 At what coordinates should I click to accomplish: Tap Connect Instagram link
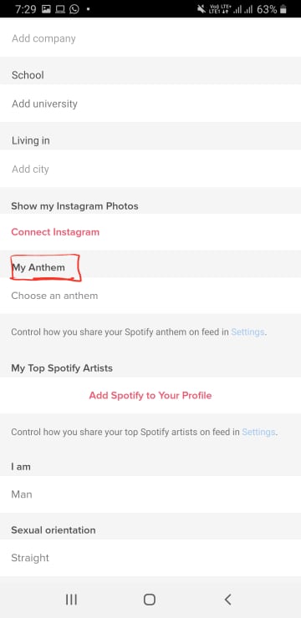pyautogui.click(x=55, y=232)
